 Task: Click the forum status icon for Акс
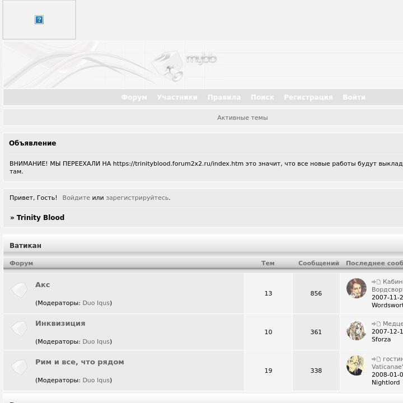(x=19, y=290)
